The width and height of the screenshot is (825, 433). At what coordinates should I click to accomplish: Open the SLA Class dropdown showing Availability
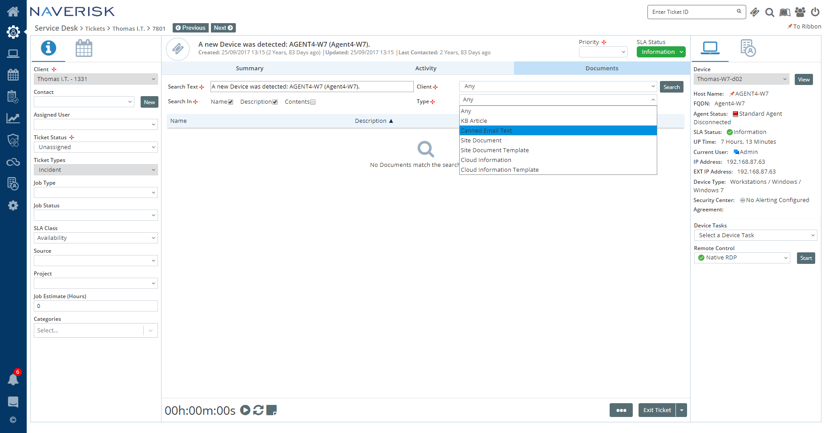pyautogui.click(x=96, y=238)
